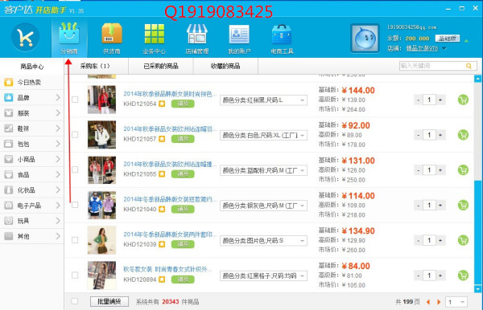483x310 pixels.
Task: Open 店铺管理 store icon
Action: coord(197,39)
